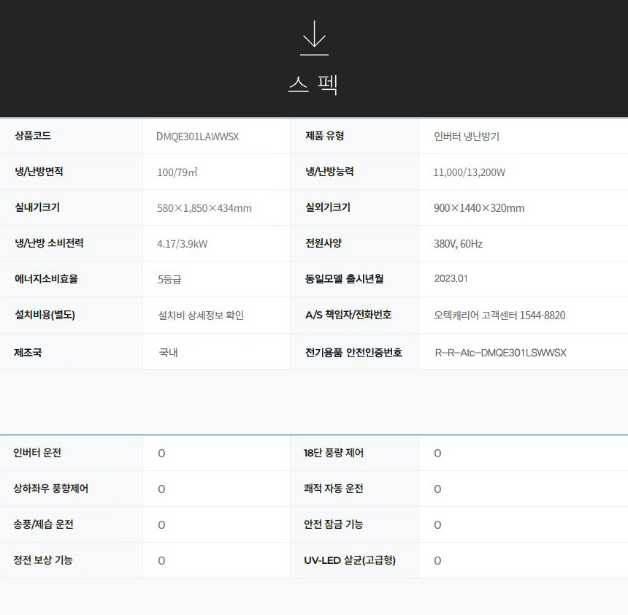Screen dimensions: 628x615
Task: Click the 전원사양 380V, 60Hz value
Action: click(458, 244)
